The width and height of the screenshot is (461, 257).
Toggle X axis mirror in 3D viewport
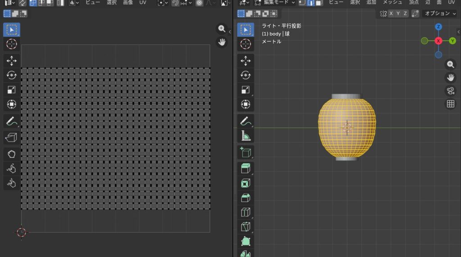tap(391, 13)
